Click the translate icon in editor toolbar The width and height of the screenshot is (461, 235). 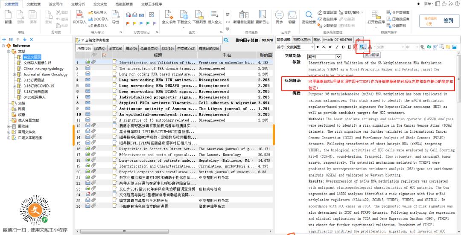(362, 46)
